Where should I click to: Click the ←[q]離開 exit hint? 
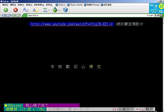click(145, 109)
